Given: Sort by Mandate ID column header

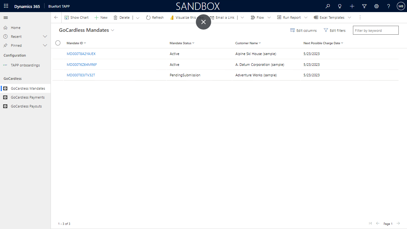Looking at the screenshot, I should pyautogui.click(x=76, y=43).
